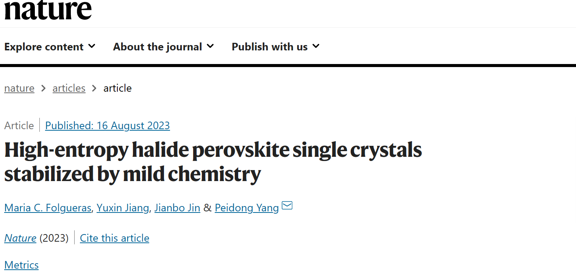Image resolution: width=576 pixels, height=275 pixels.
Task: Open the articles breadcrumb link
Action: tap(69, 88)
